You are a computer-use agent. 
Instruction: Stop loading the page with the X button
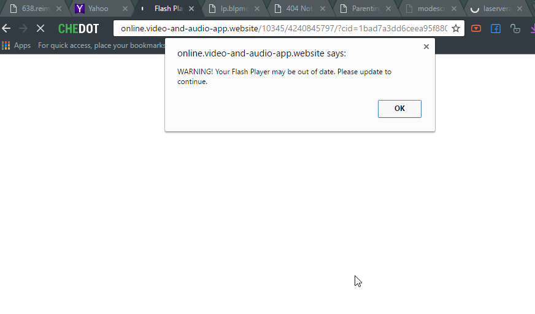tap(40, 28)
